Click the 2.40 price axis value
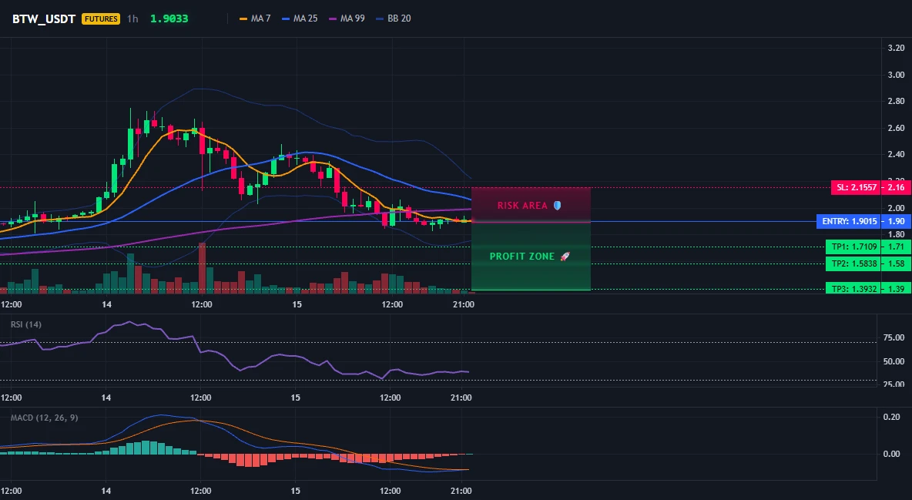Viewport: 912px width, 500px height. (x=896, y=154)
